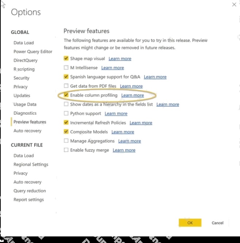Image resolution: width=240 pixels, height=243 pixels.
Task: Disable the Enable column profiling checkbox
Action: (66, 95)
